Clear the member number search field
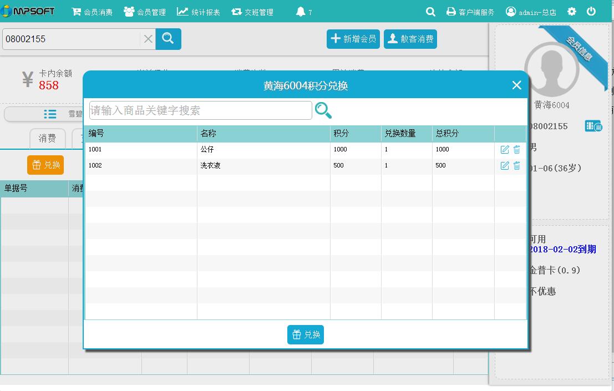The width and height of the screenshot is (614, 391). coord(148,39)
